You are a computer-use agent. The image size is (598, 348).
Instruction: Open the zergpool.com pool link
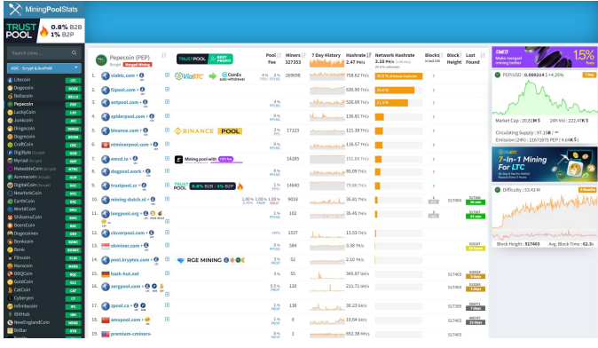[x=125, y=287]
